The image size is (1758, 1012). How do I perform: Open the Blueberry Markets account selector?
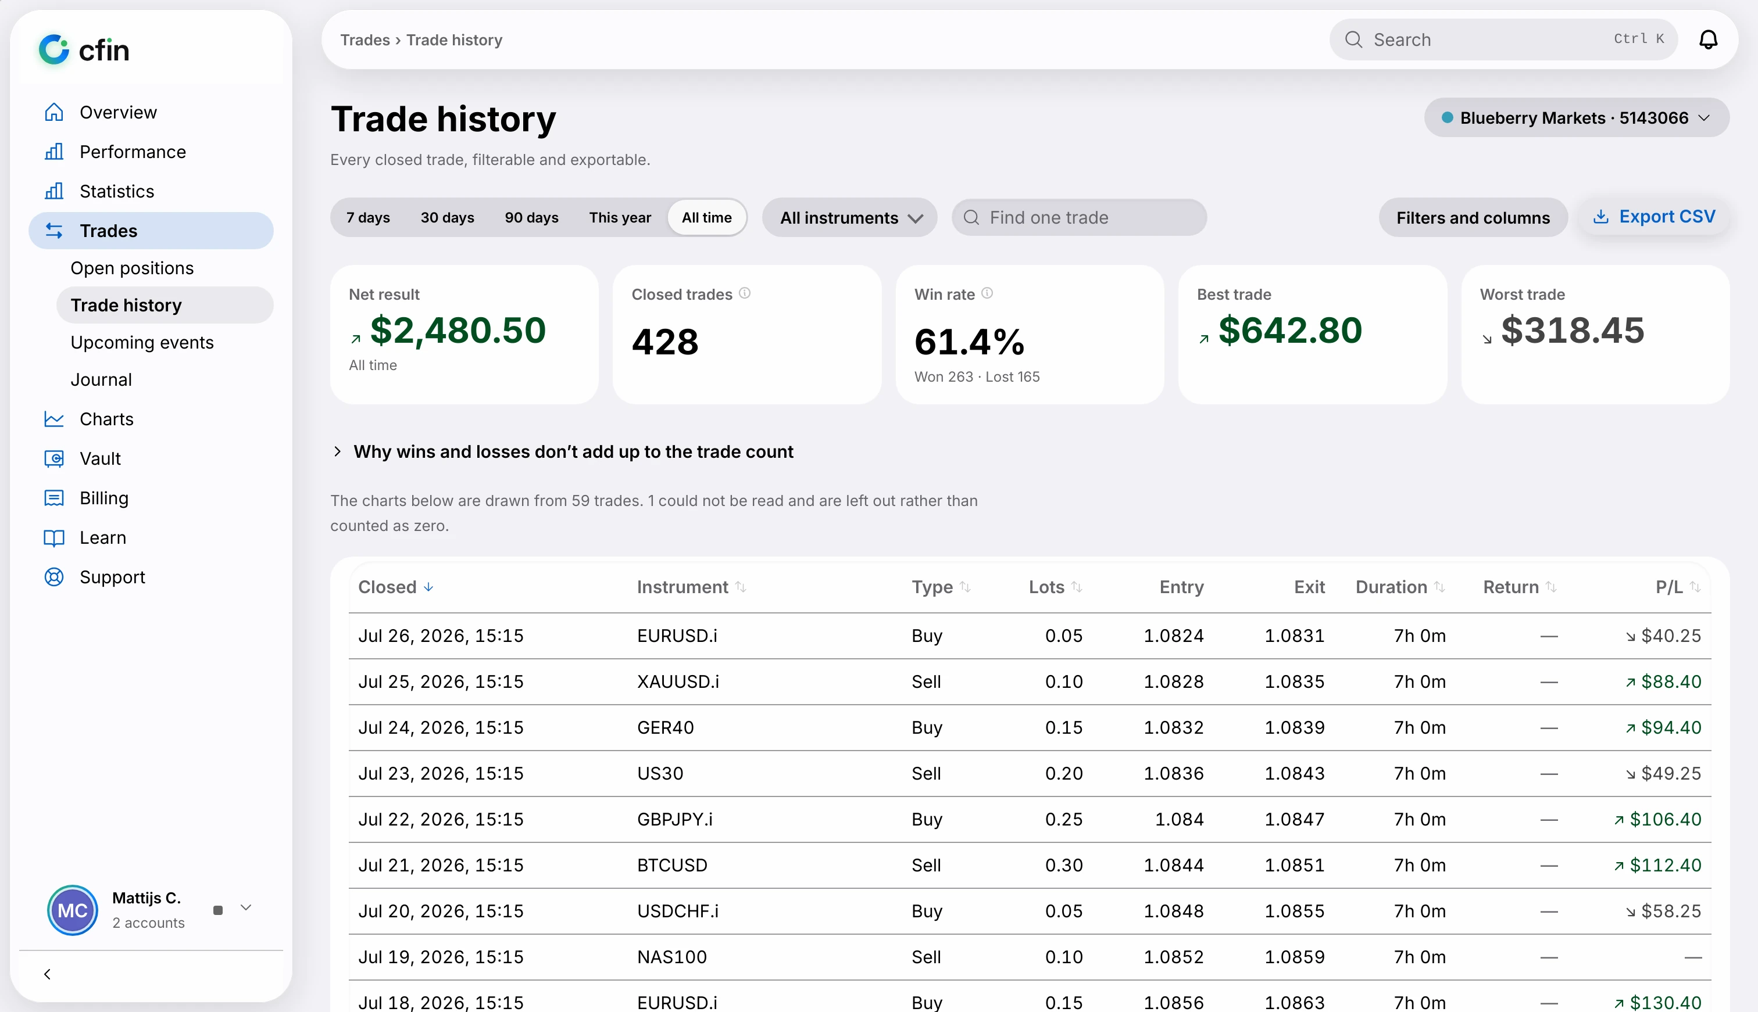[1577, 117]
